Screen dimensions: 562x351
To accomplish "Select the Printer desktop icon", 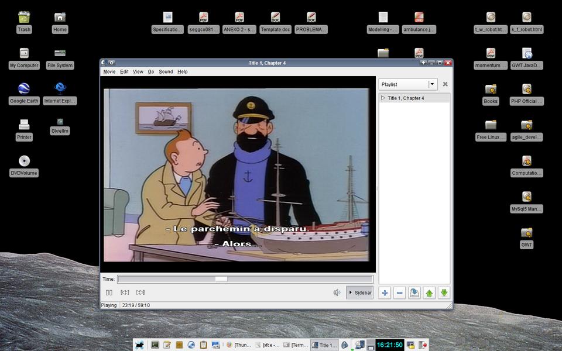I will click(24, 130).
